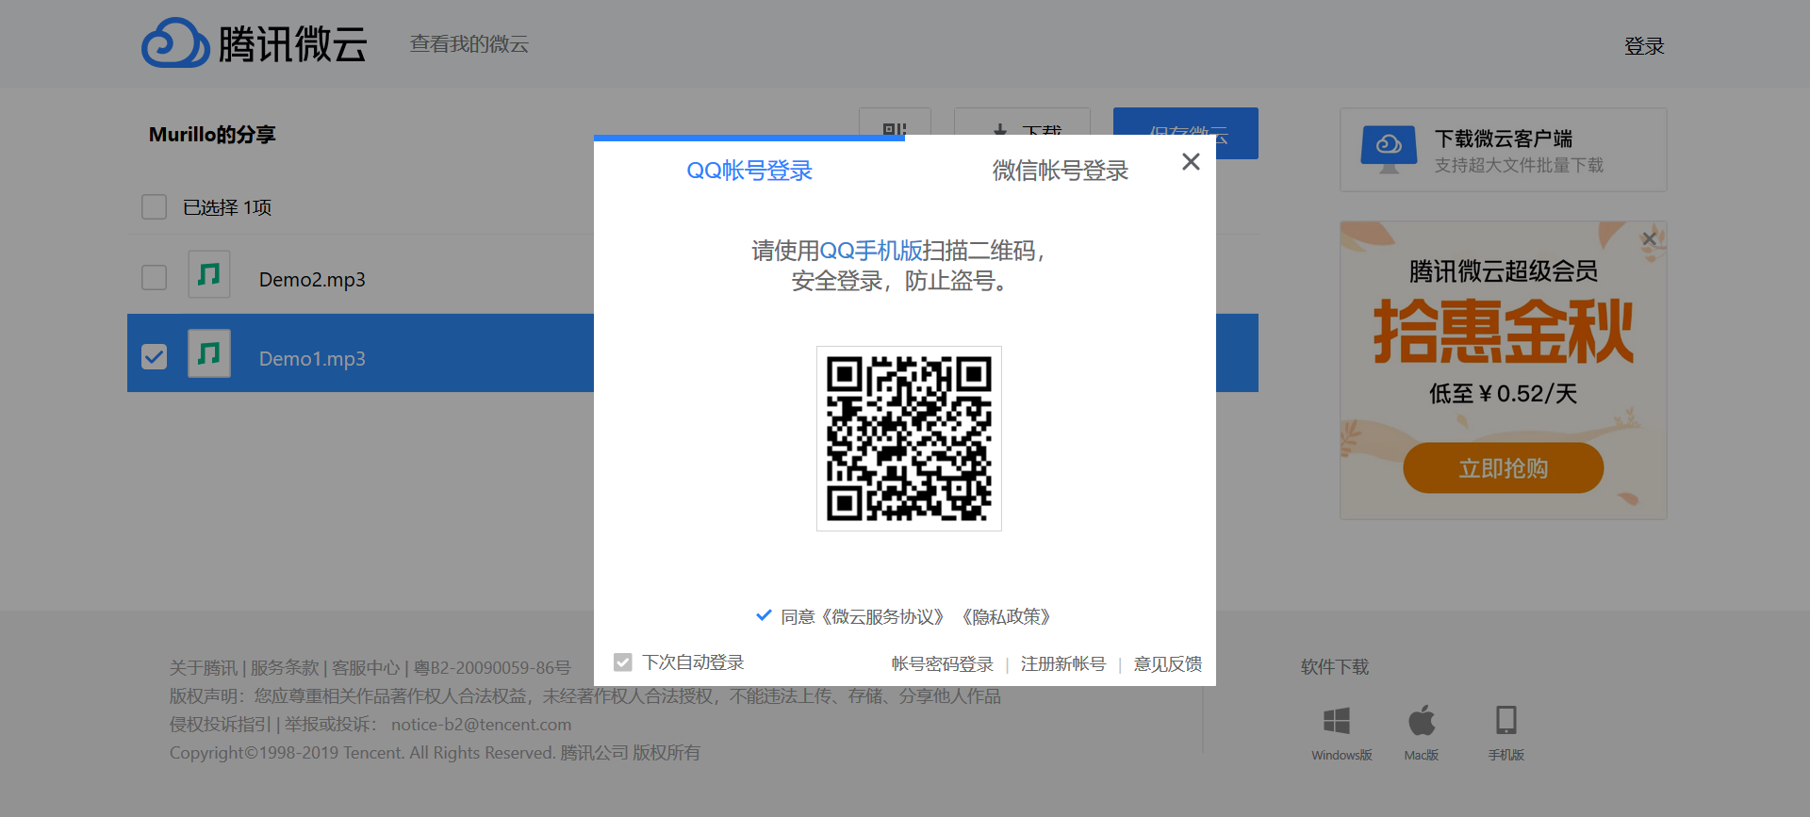Click 登录 at top right
The image size is (1810, 817).
(1644, 46)
